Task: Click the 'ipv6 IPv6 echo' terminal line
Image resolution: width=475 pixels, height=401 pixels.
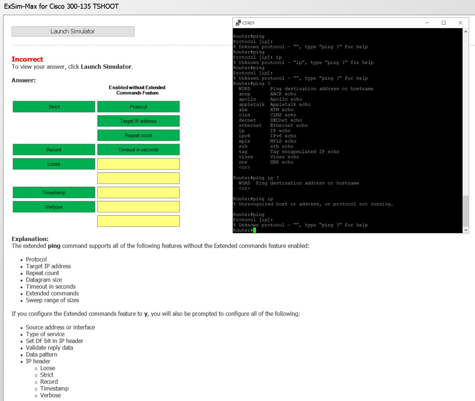Action: (267, 136)
